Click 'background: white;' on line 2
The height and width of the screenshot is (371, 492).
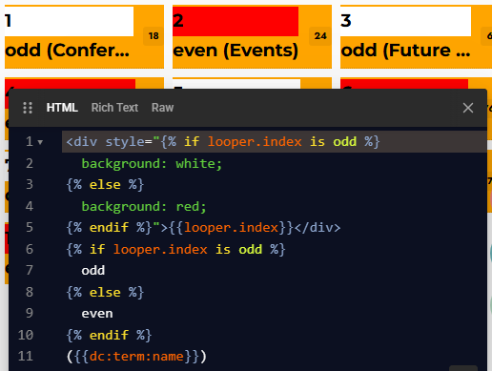click(x=152, y=164)
